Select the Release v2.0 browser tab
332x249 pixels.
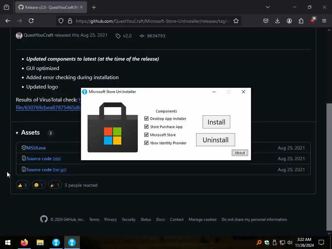tap(51, 7)
